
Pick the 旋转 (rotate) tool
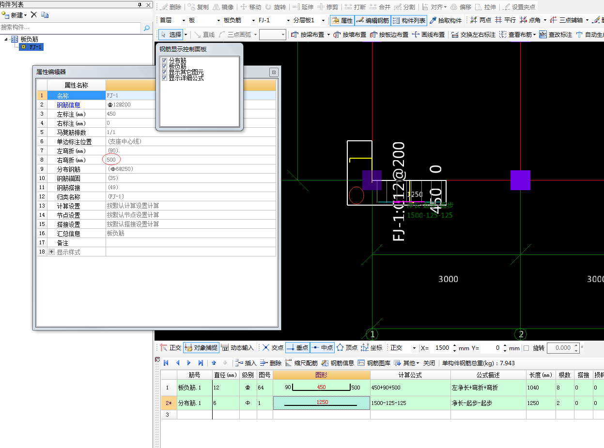pyautogui.click(x=275, y=7)
